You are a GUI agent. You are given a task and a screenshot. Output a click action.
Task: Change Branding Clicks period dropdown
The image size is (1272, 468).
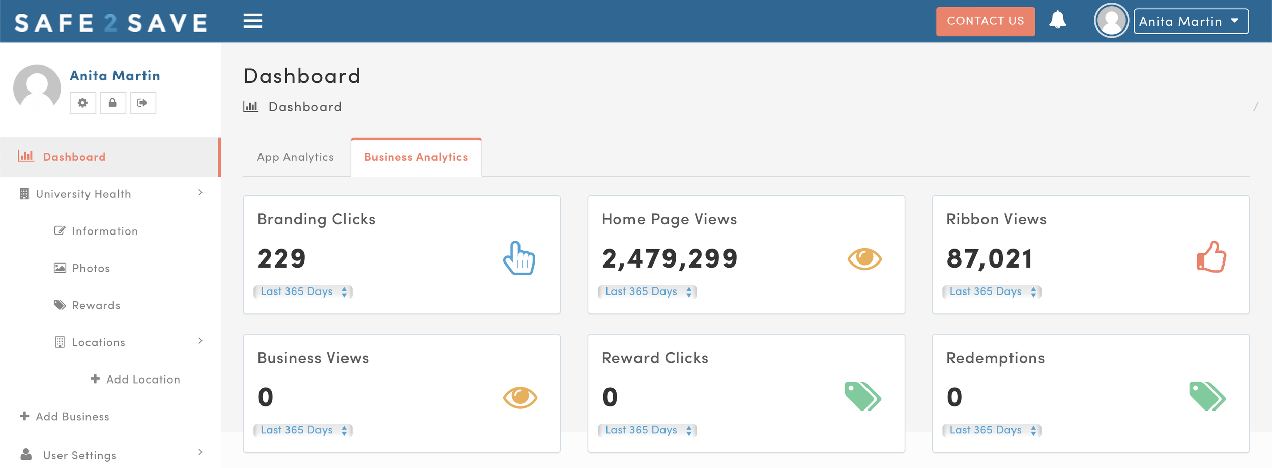[303, 291]
